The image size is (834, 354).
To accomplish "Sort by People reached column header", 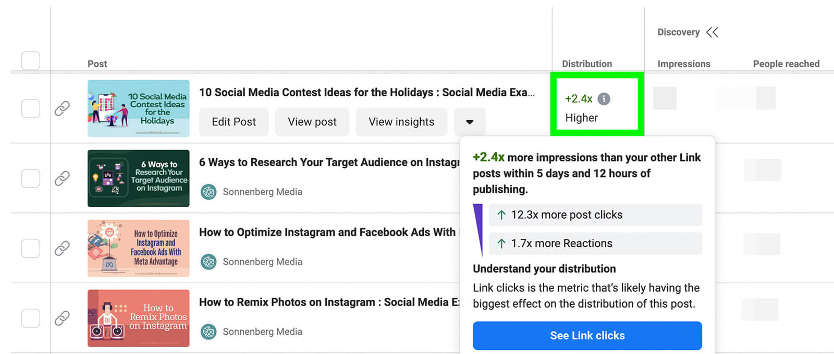I will point(786,64).
